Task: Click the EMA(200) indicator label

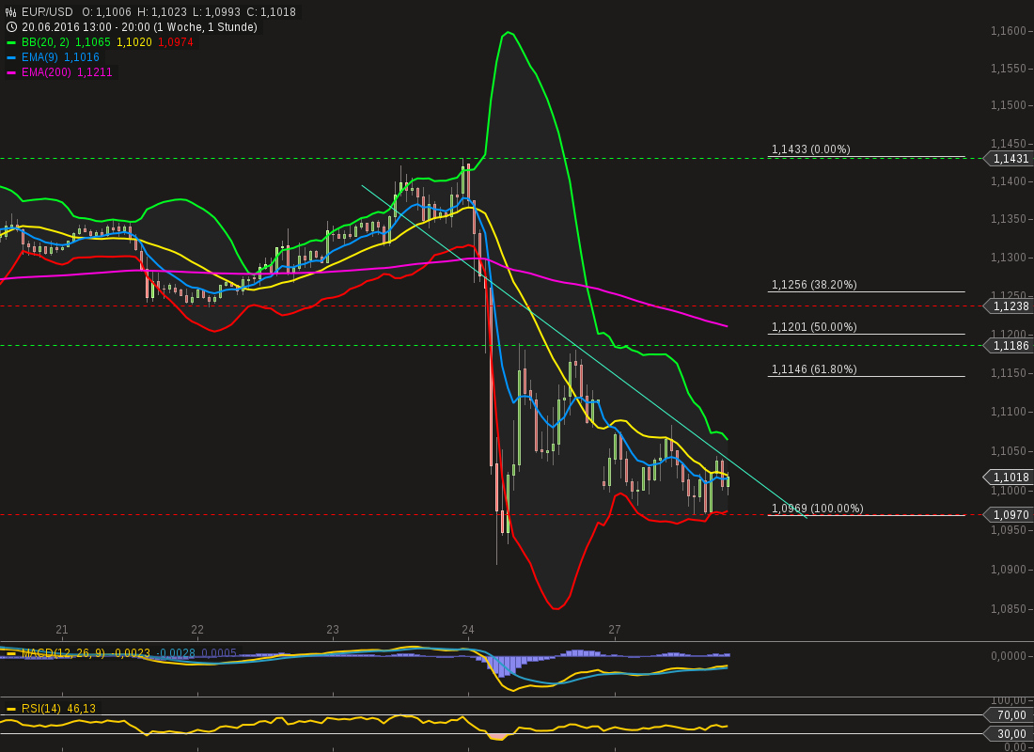Action: 46,72
